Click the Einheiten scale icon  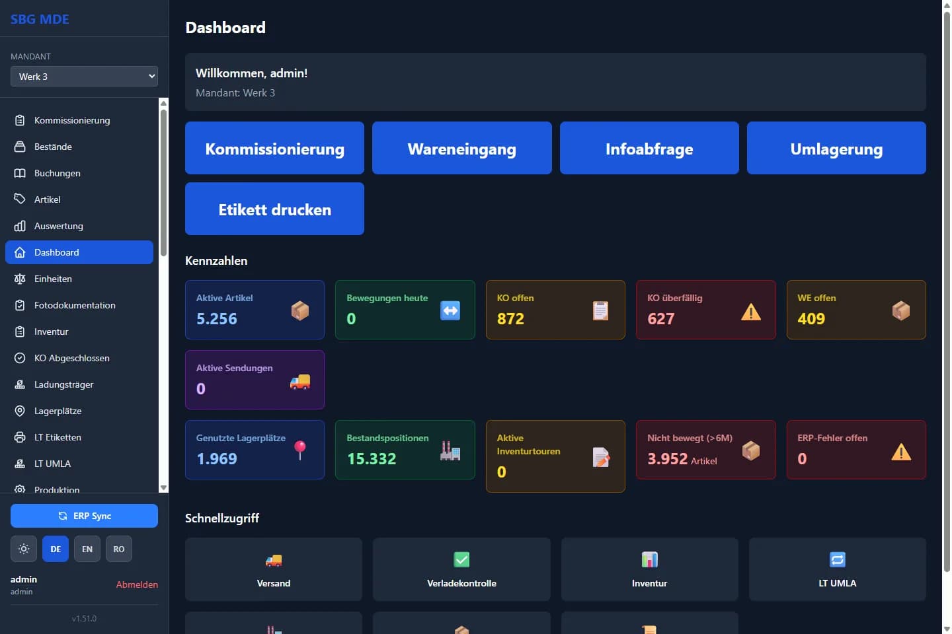tap(20, 279)
